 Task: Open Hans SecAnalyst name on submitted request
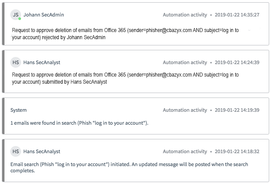point(42,62)
